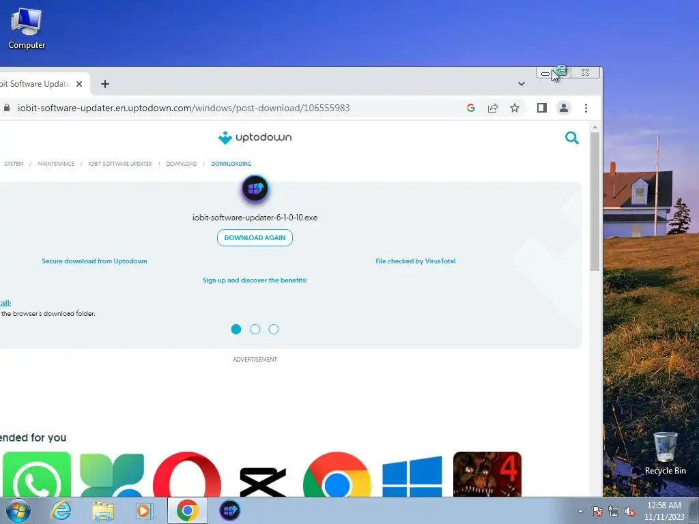The image size is (699, 524).
Task: Open CapCut recommended app
Action: (263, 480)
